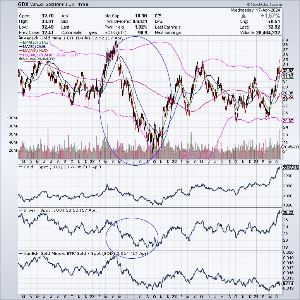Click the Optionable 'yes' value
The width and height of the screenshot is (300, 300).
click(93, 33)
